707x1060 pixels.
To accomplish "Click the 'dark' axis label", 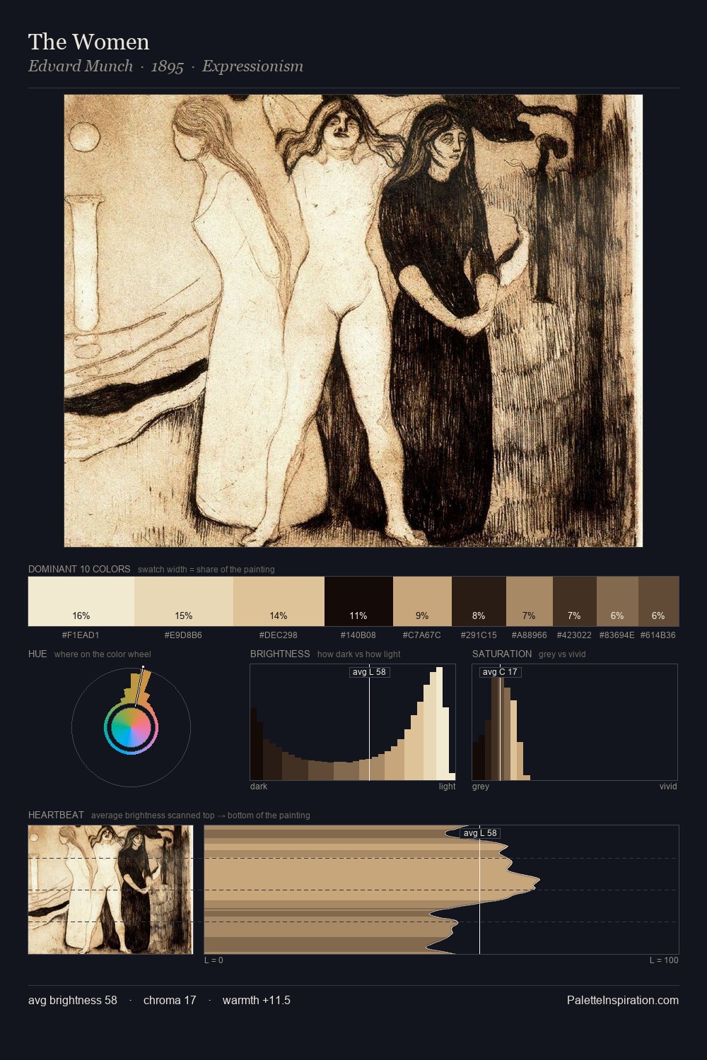I will point(259,787).
